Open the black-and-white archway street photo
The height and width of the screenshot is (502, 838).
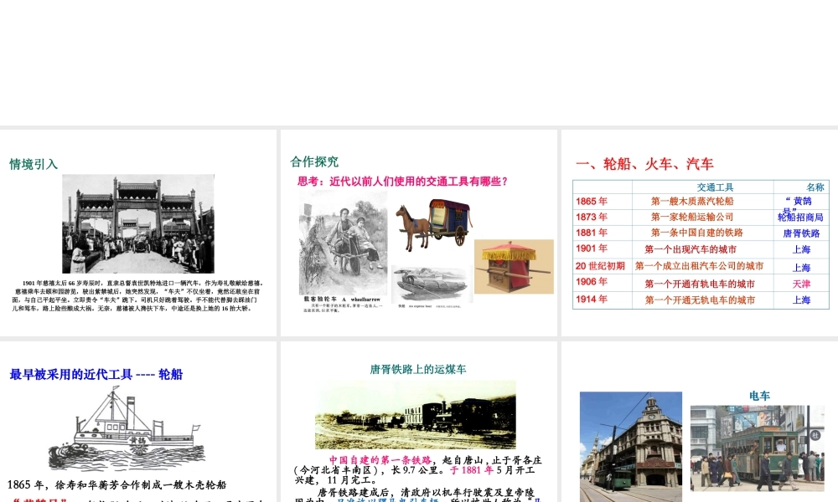138,224
